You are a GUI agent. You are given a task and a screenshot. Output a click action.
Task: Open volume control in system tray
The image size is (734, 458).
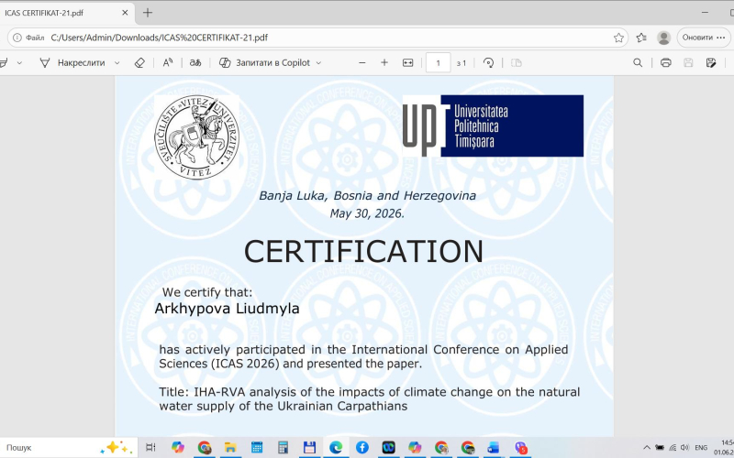click(684, 448)
